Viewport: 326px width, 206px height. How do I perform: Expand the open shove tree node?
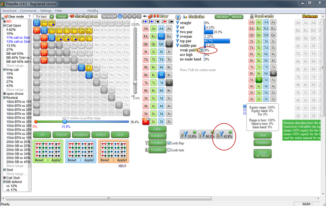tap(4, 93)
